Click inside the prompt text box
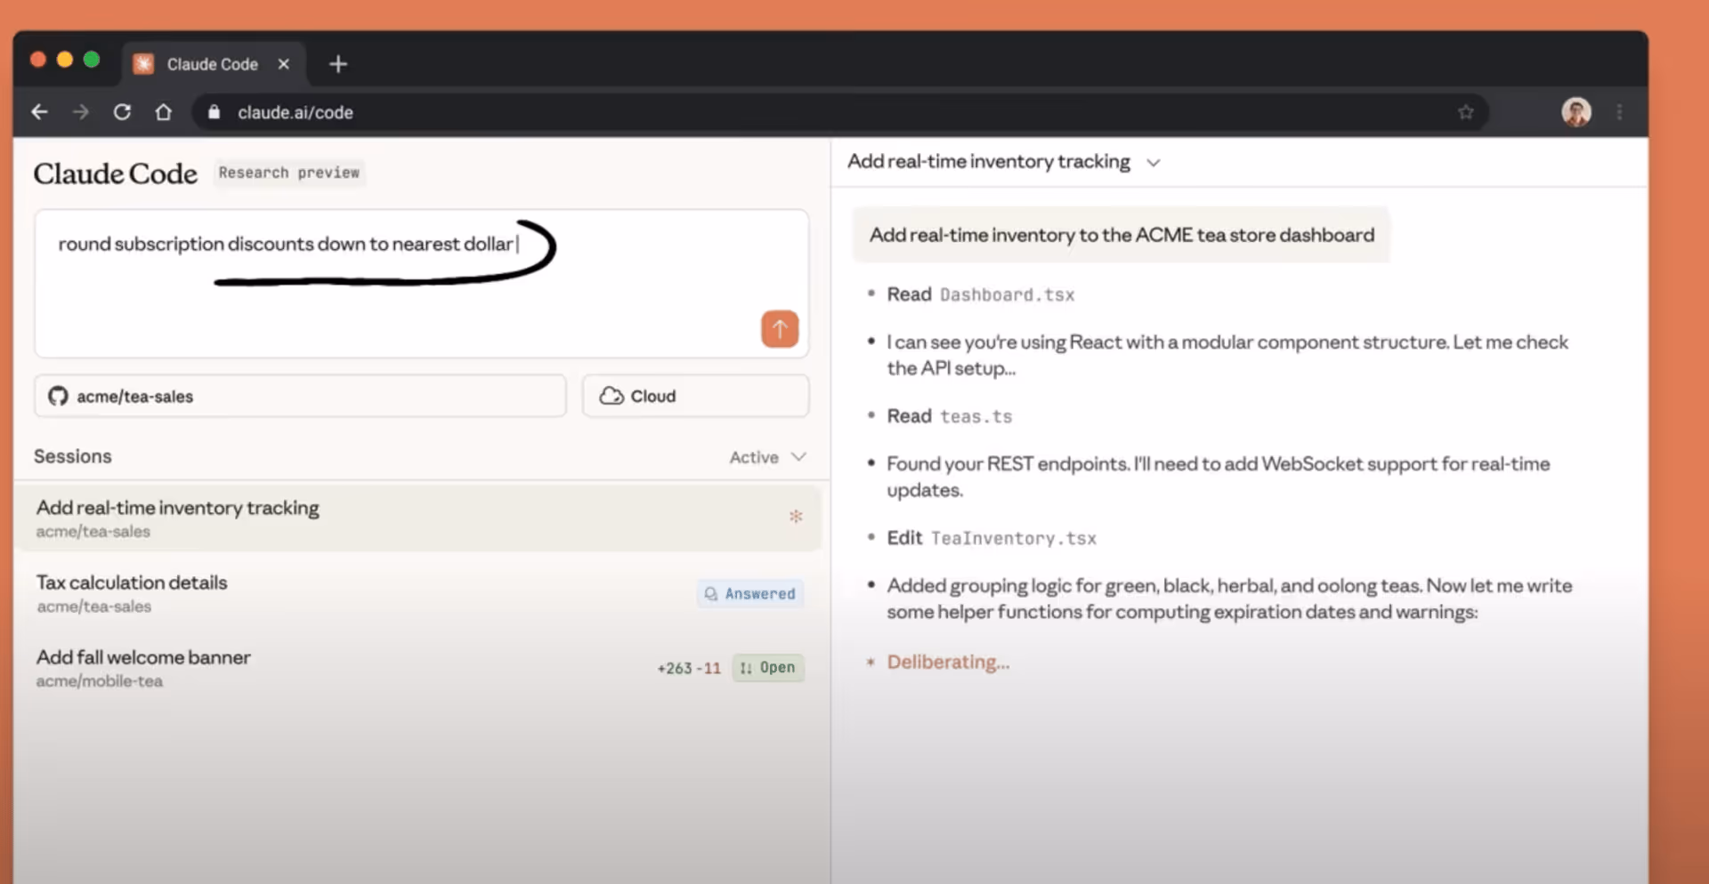The height and width of the screenshot is (884, 1709). [421, 284]
